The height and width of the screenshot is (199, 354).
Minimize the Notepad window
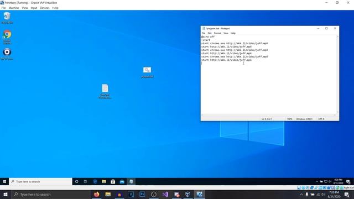point(318,28)
